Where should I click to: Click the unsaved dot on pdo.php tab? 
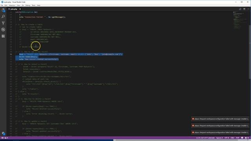(x=20, y=9)
